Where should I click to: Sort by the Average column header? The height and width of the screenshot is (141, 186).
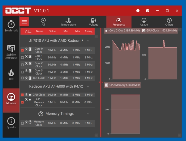[88, 31]
